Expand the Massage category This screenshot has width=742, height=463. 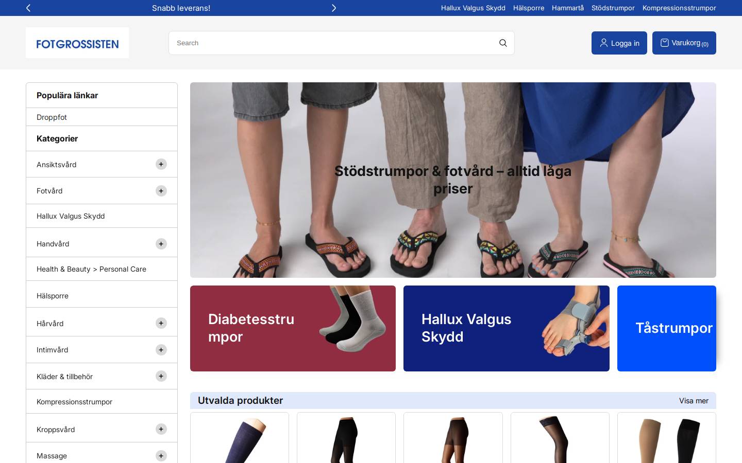pyautogui.click(x=161, y=456)
